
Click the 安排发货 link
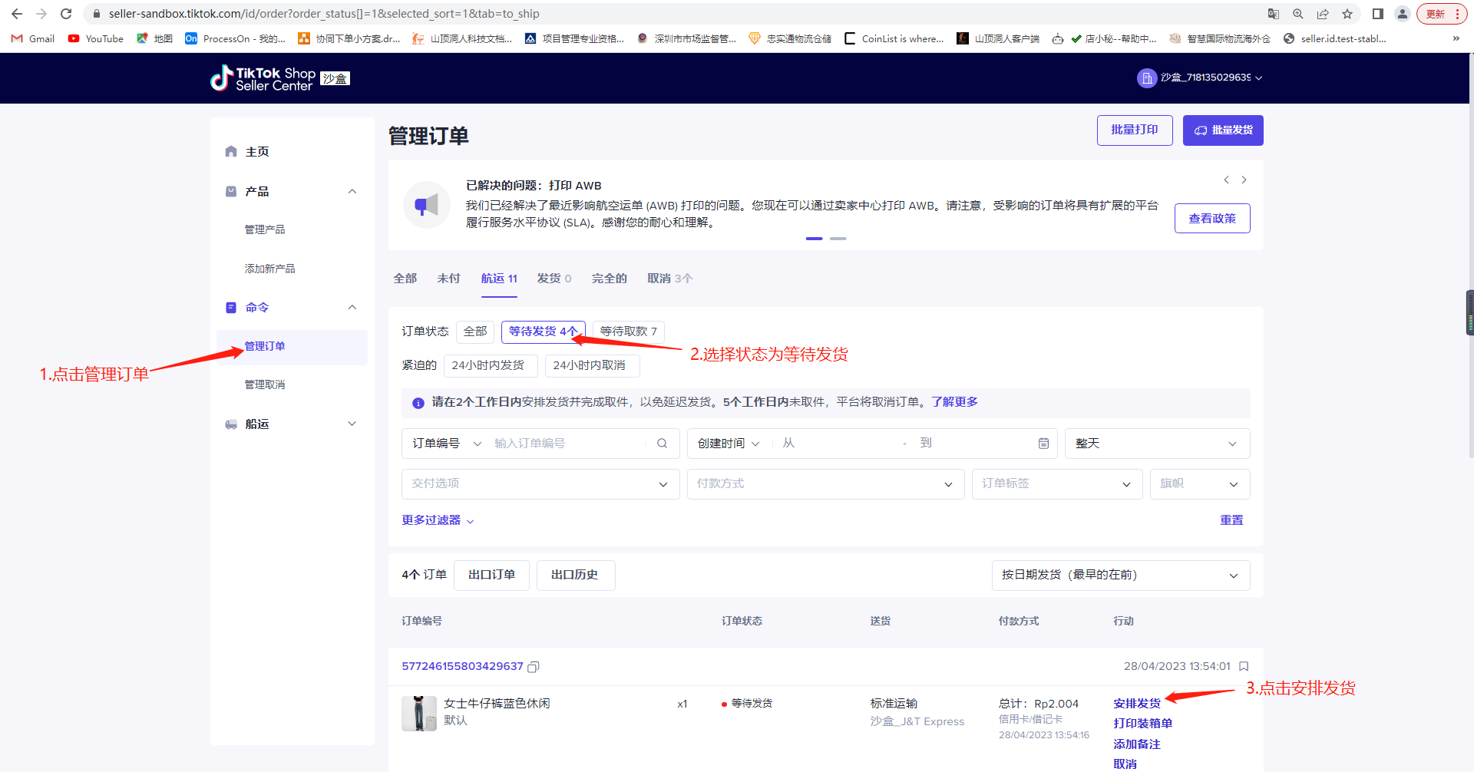pos(1137,704)
